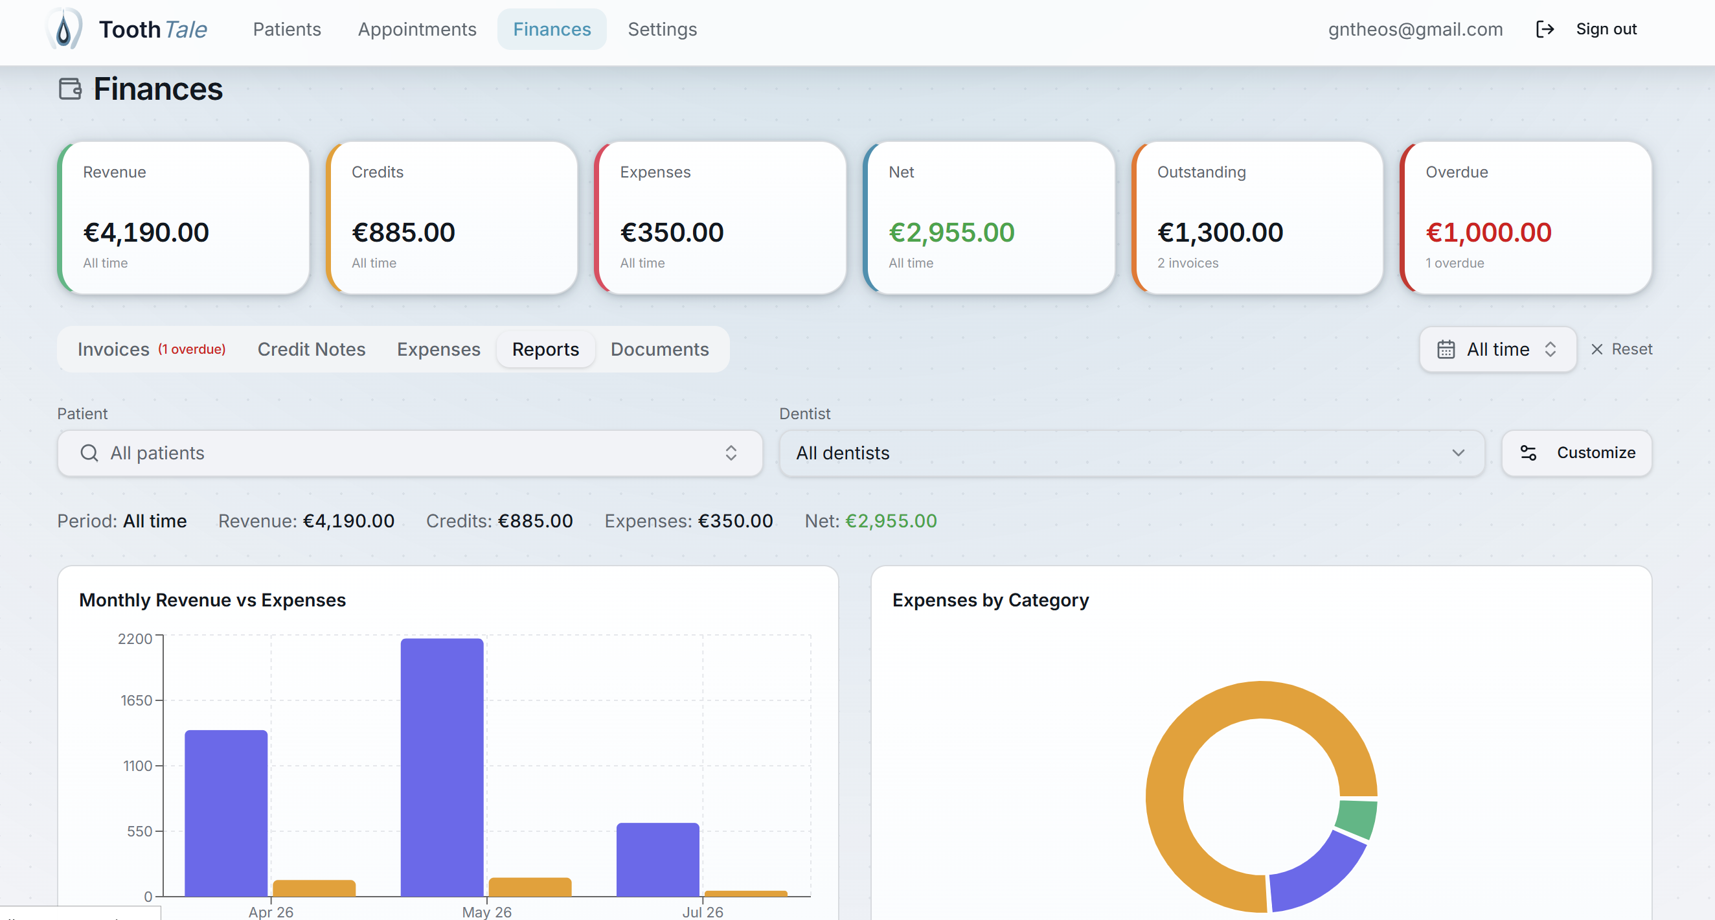1715x920 pixels.
Task: Switch to the Credit Notes tab
Action: (x=312, y=349)
